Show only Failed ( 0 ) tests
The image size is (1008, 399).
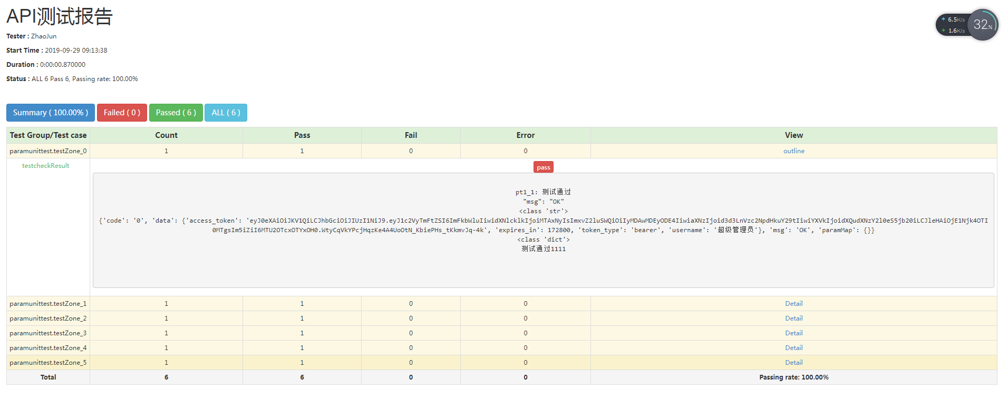tap(122, 113)
